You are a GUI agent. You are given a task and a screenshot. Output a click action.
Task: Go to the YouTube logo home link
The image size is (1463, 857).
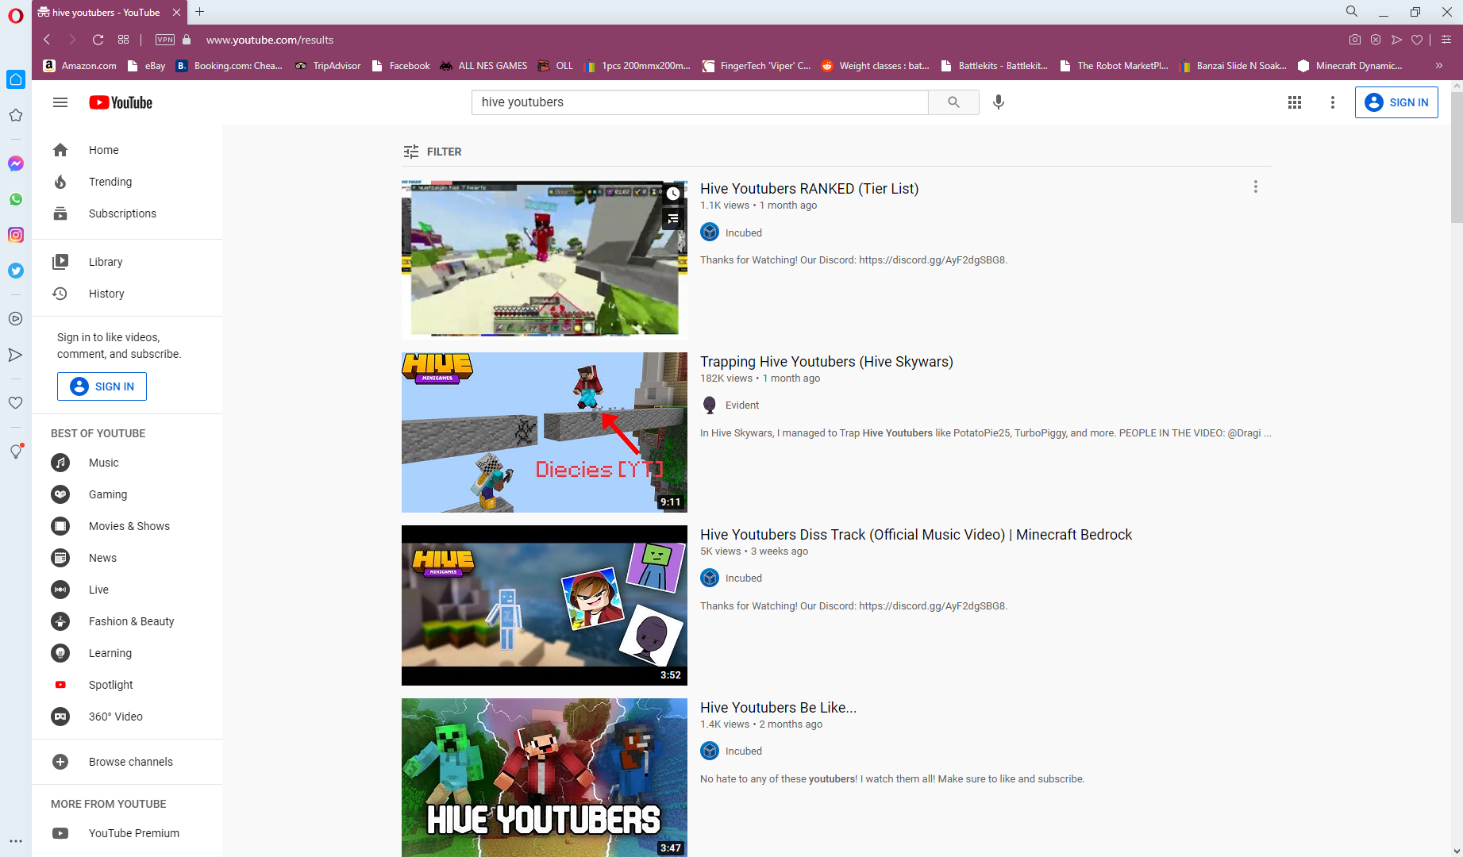click(x=121, y=102)
